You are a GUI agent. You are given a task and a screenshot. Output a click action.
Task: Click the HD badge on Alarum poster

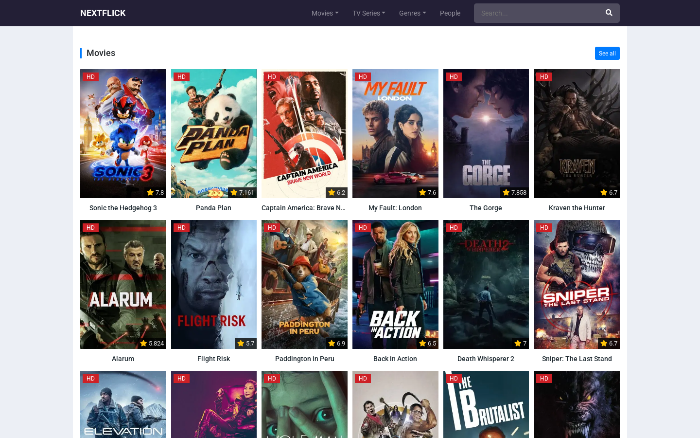tap(90, 228)
